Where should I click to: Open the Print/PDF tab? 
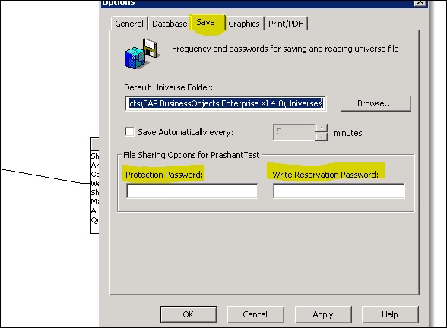coord(286,24)
